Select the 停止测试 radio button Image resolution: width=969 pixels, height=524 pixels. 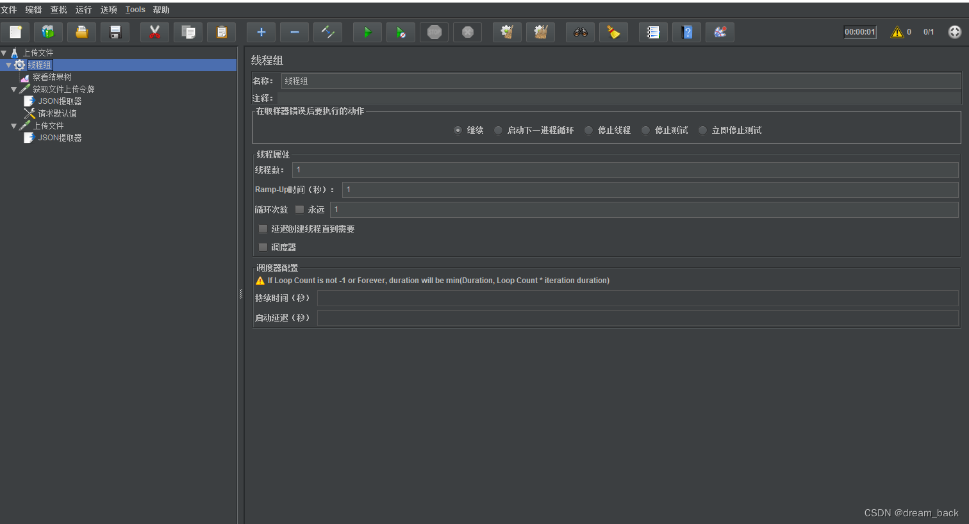coord(645,130)
